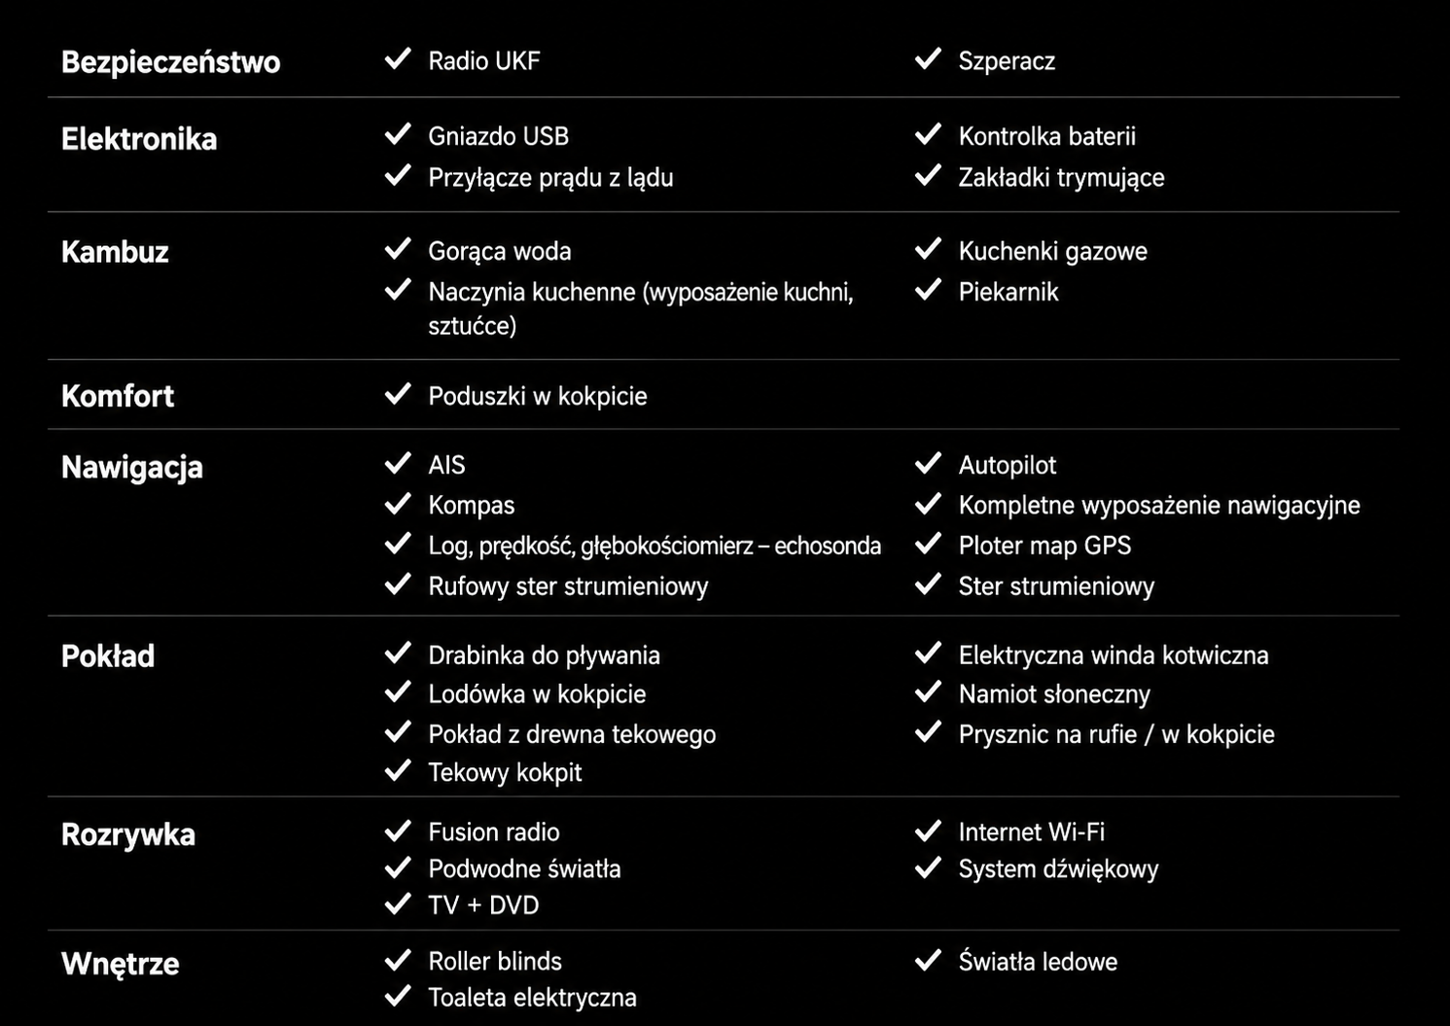
Task: Click the checkmark next to Gorąca woda
Action: (398, 249)
